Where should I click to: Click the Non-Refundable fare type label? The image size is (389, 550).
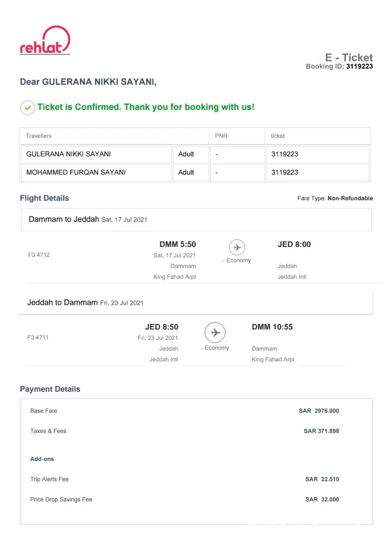350,198
